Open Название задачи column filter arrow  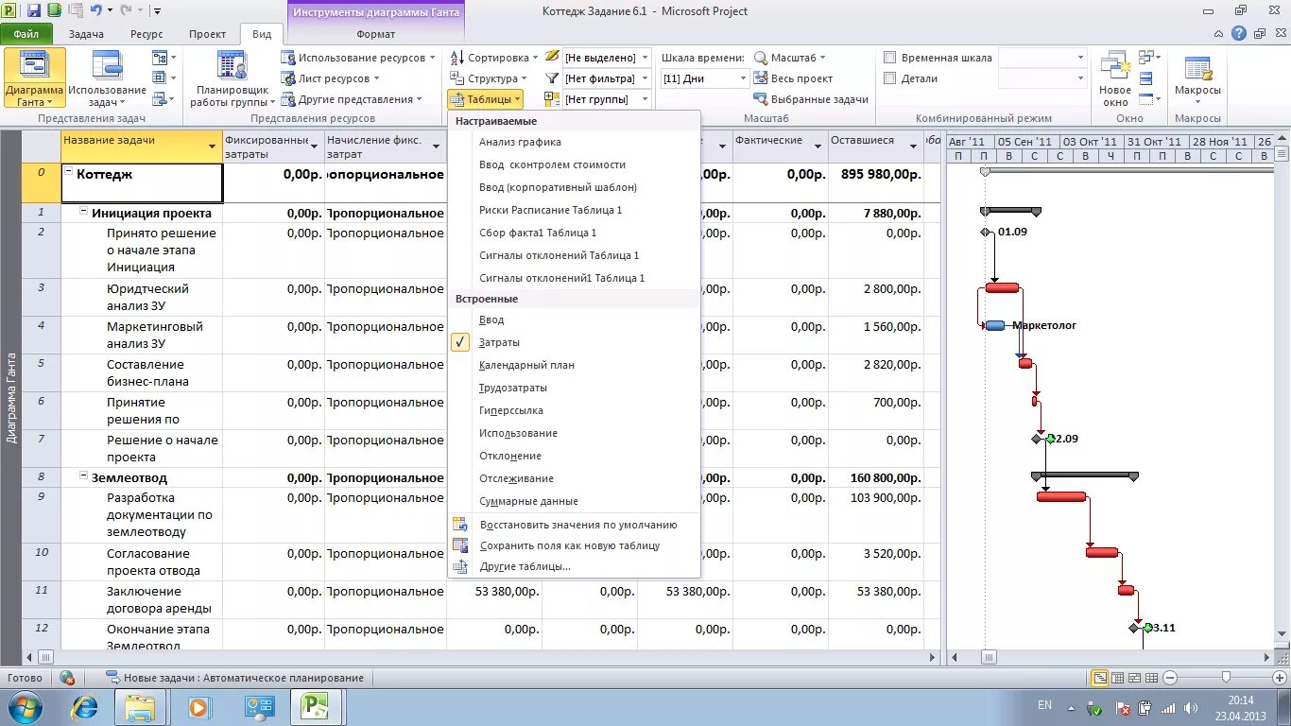(x=212, y=147)
